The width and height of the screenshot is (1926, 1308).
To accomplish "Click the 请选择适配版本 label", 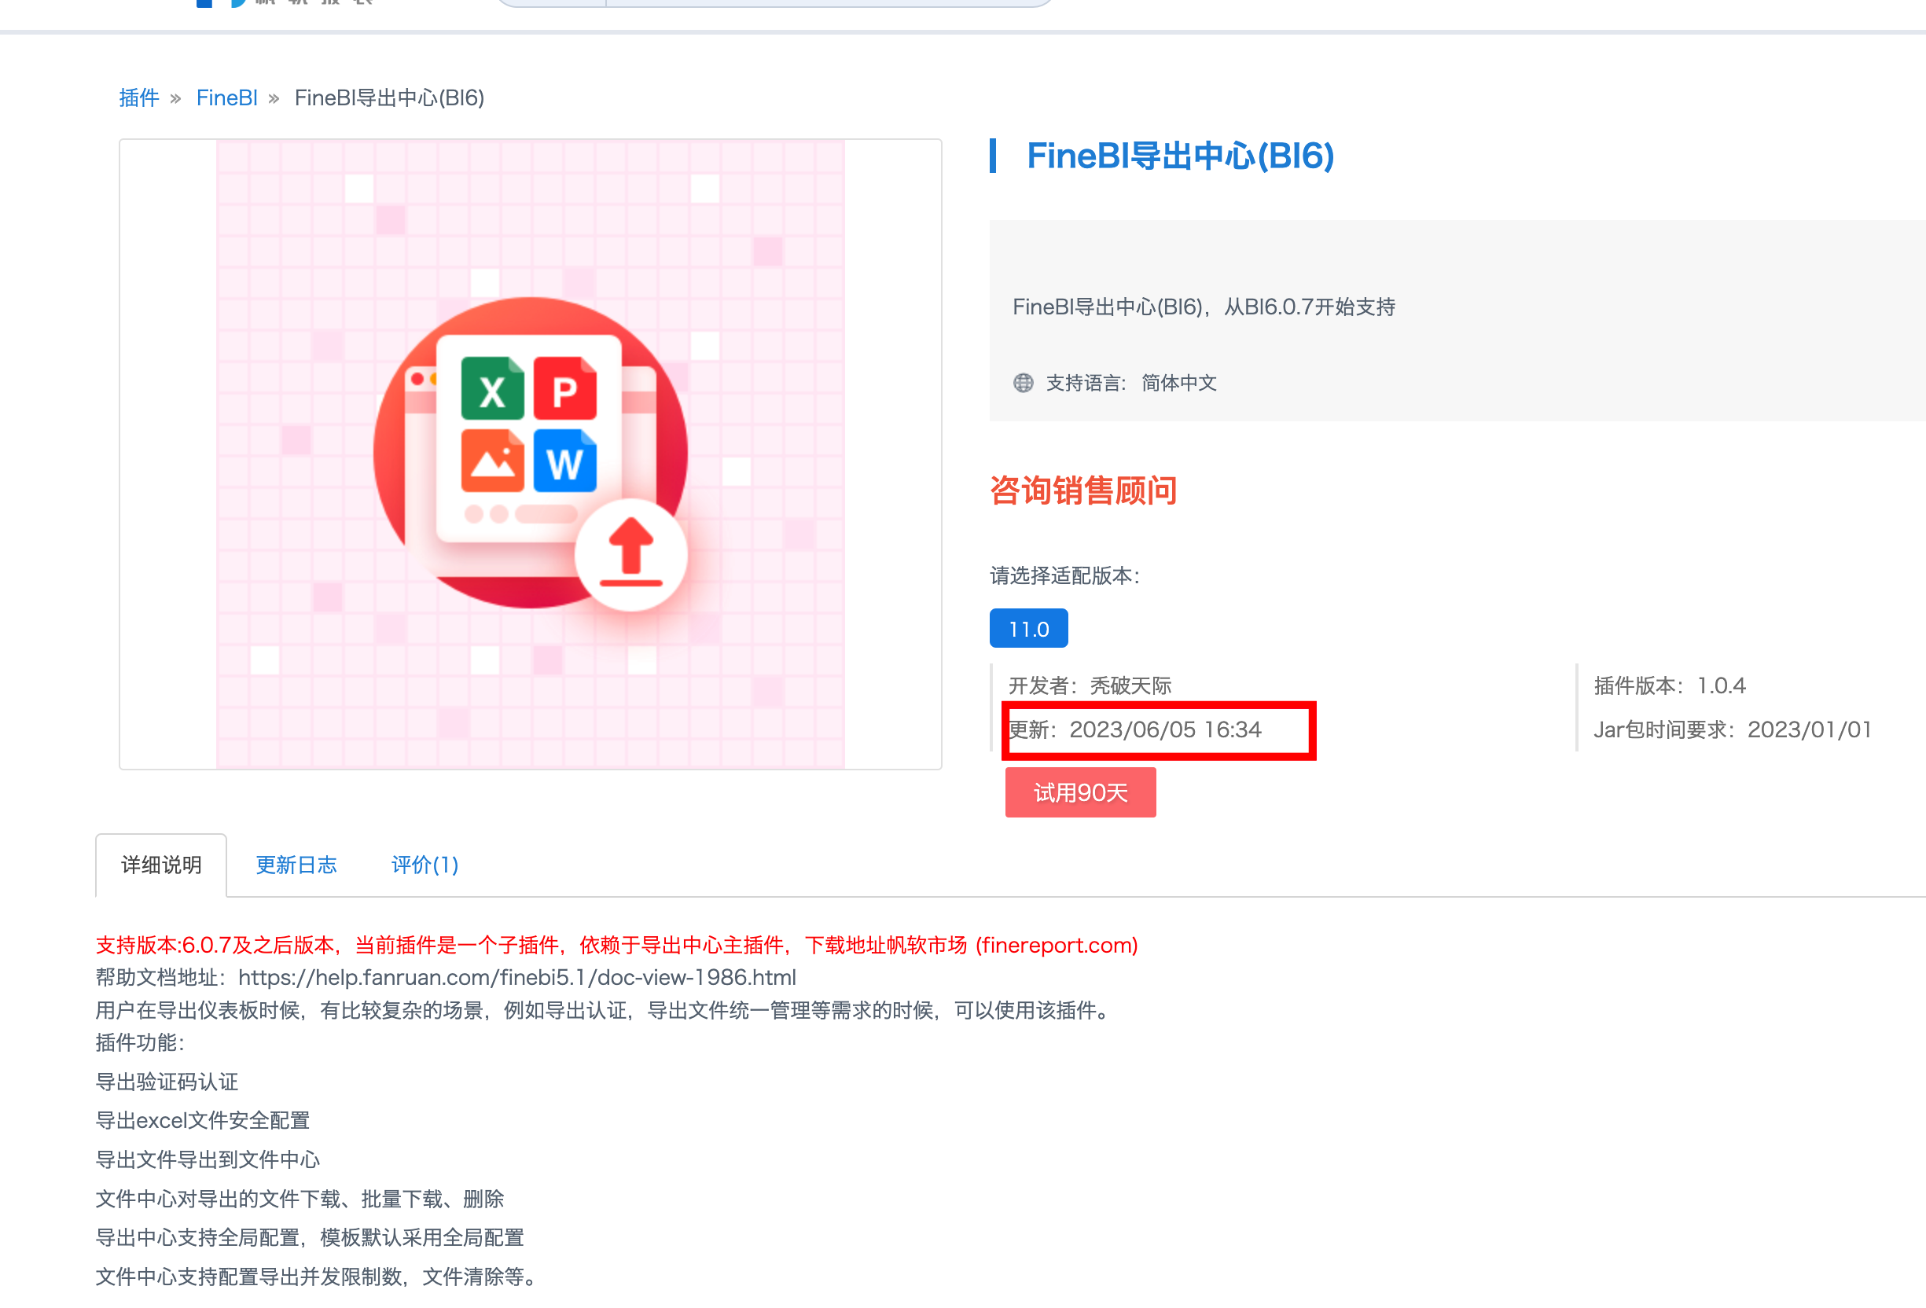I will tap(1064, 575).
